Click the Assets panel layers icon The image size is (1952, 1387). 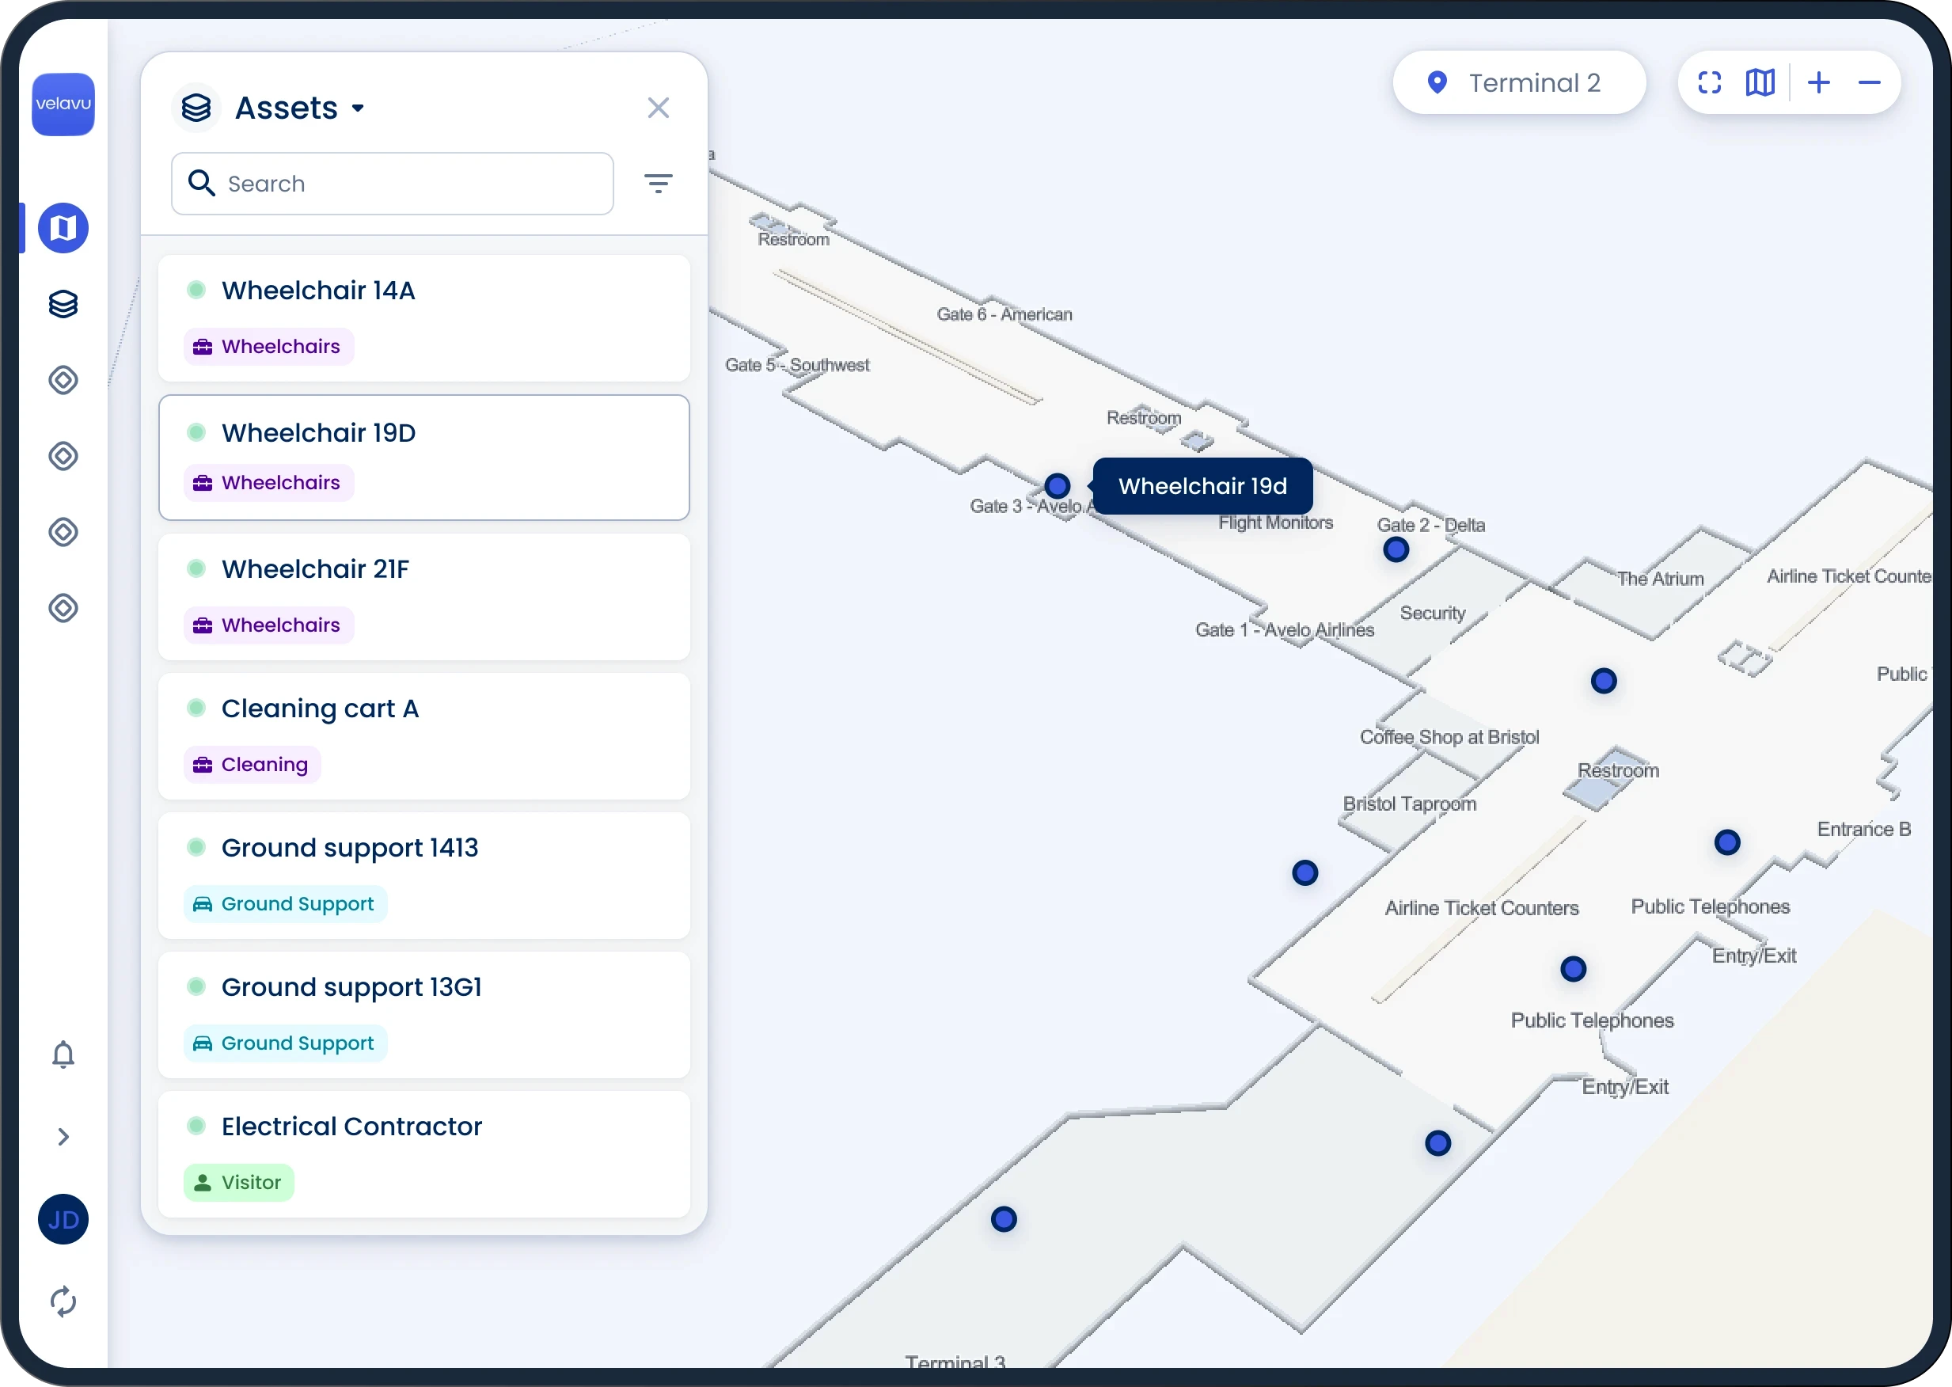pos(196,108)
